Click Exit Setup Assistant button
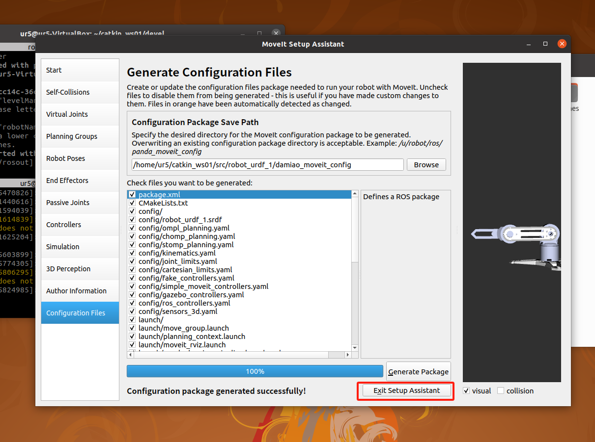Viewport: 595px width, 442px height. pos(406,390)
